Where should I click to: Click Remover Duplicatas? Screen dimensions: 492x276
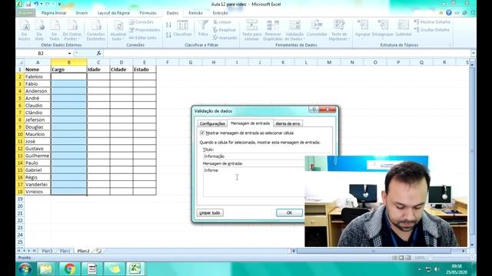pos(273,30)
